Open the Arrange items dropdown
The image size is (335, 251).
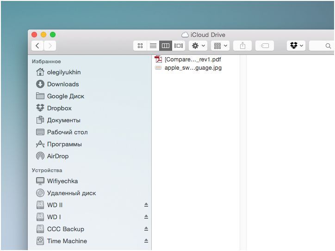pos(220,46)
